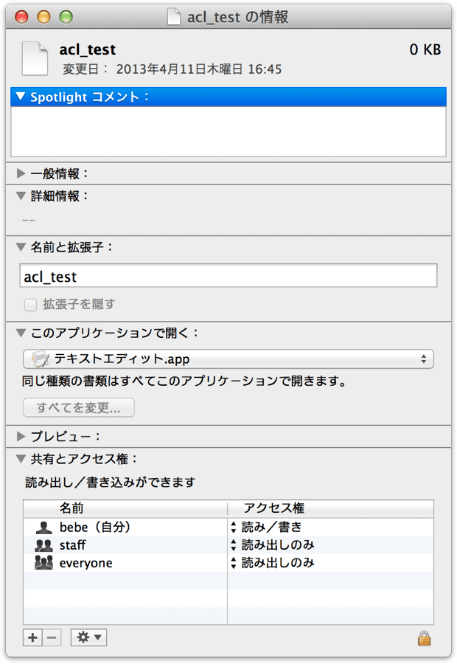Click the yellow minimize window button

coord(44,17)
